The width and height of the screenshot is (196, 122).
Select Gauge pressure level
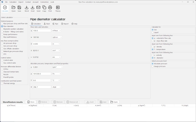(x=159, y=67)
